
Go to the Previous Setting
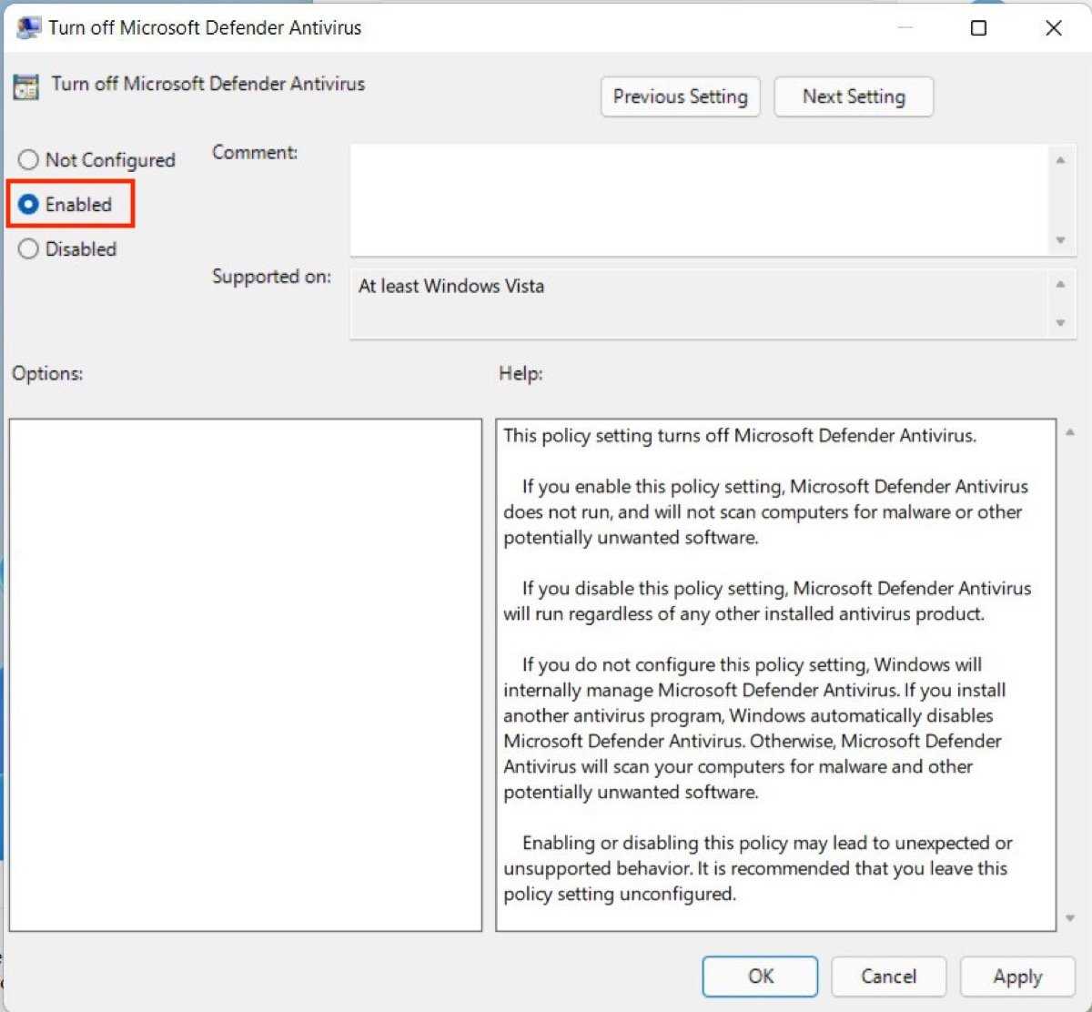tap(680, 96)
